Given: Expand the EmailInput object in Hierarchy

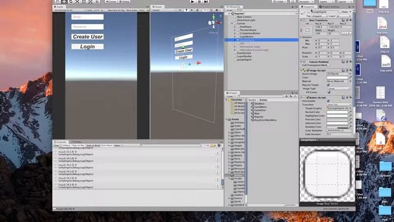Looking at the screenshot, I should tap(235, 27).
